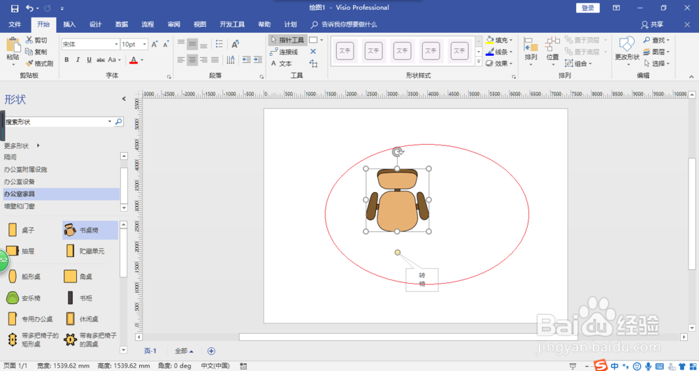Switch to the 开发工具 developer tab

coord(232,24)
